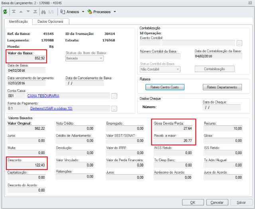Click the Conta/Caixa code field 001
Screen dimensions: 255x209
point(16,96)
